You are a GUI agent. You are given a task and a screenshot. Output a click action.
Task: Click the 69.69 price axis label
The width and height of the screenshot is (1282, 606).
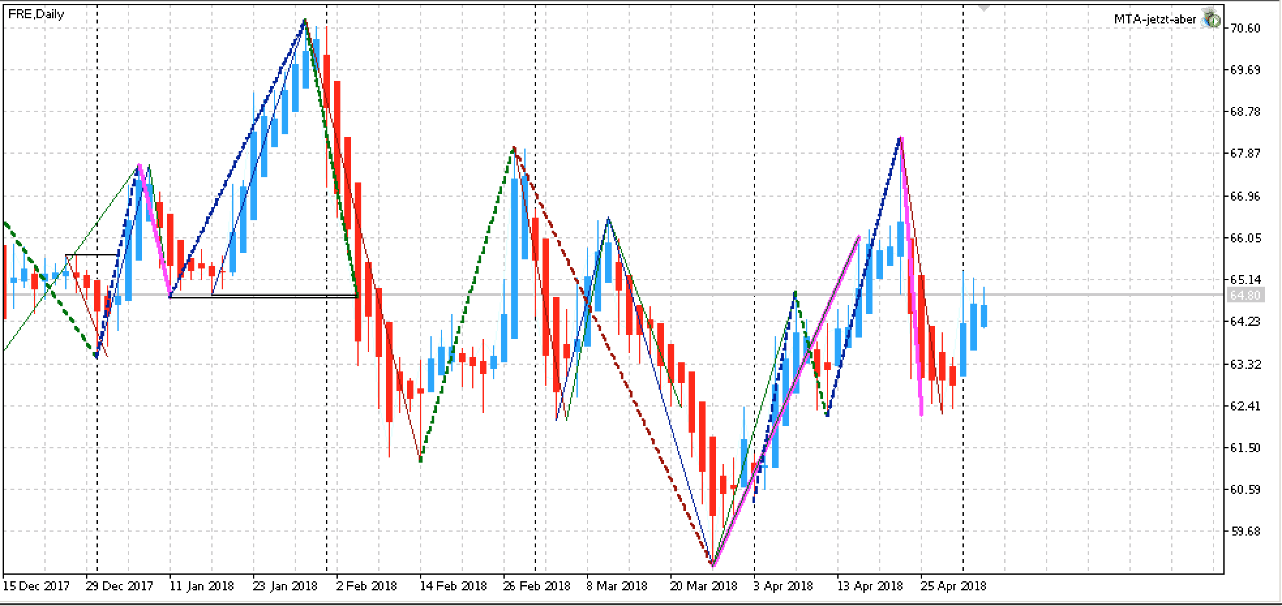[x=1245, y=70]
